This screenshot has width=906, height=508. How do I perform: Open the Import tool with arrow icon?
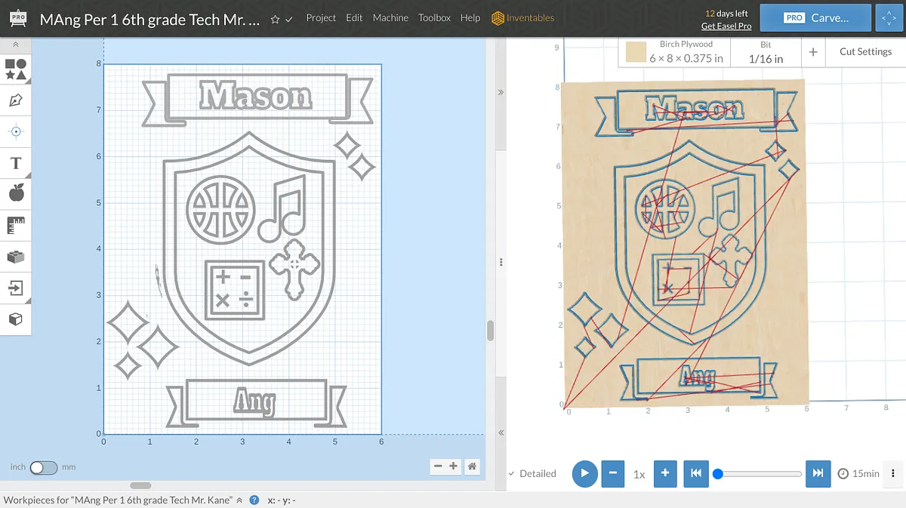click(16, 288)
